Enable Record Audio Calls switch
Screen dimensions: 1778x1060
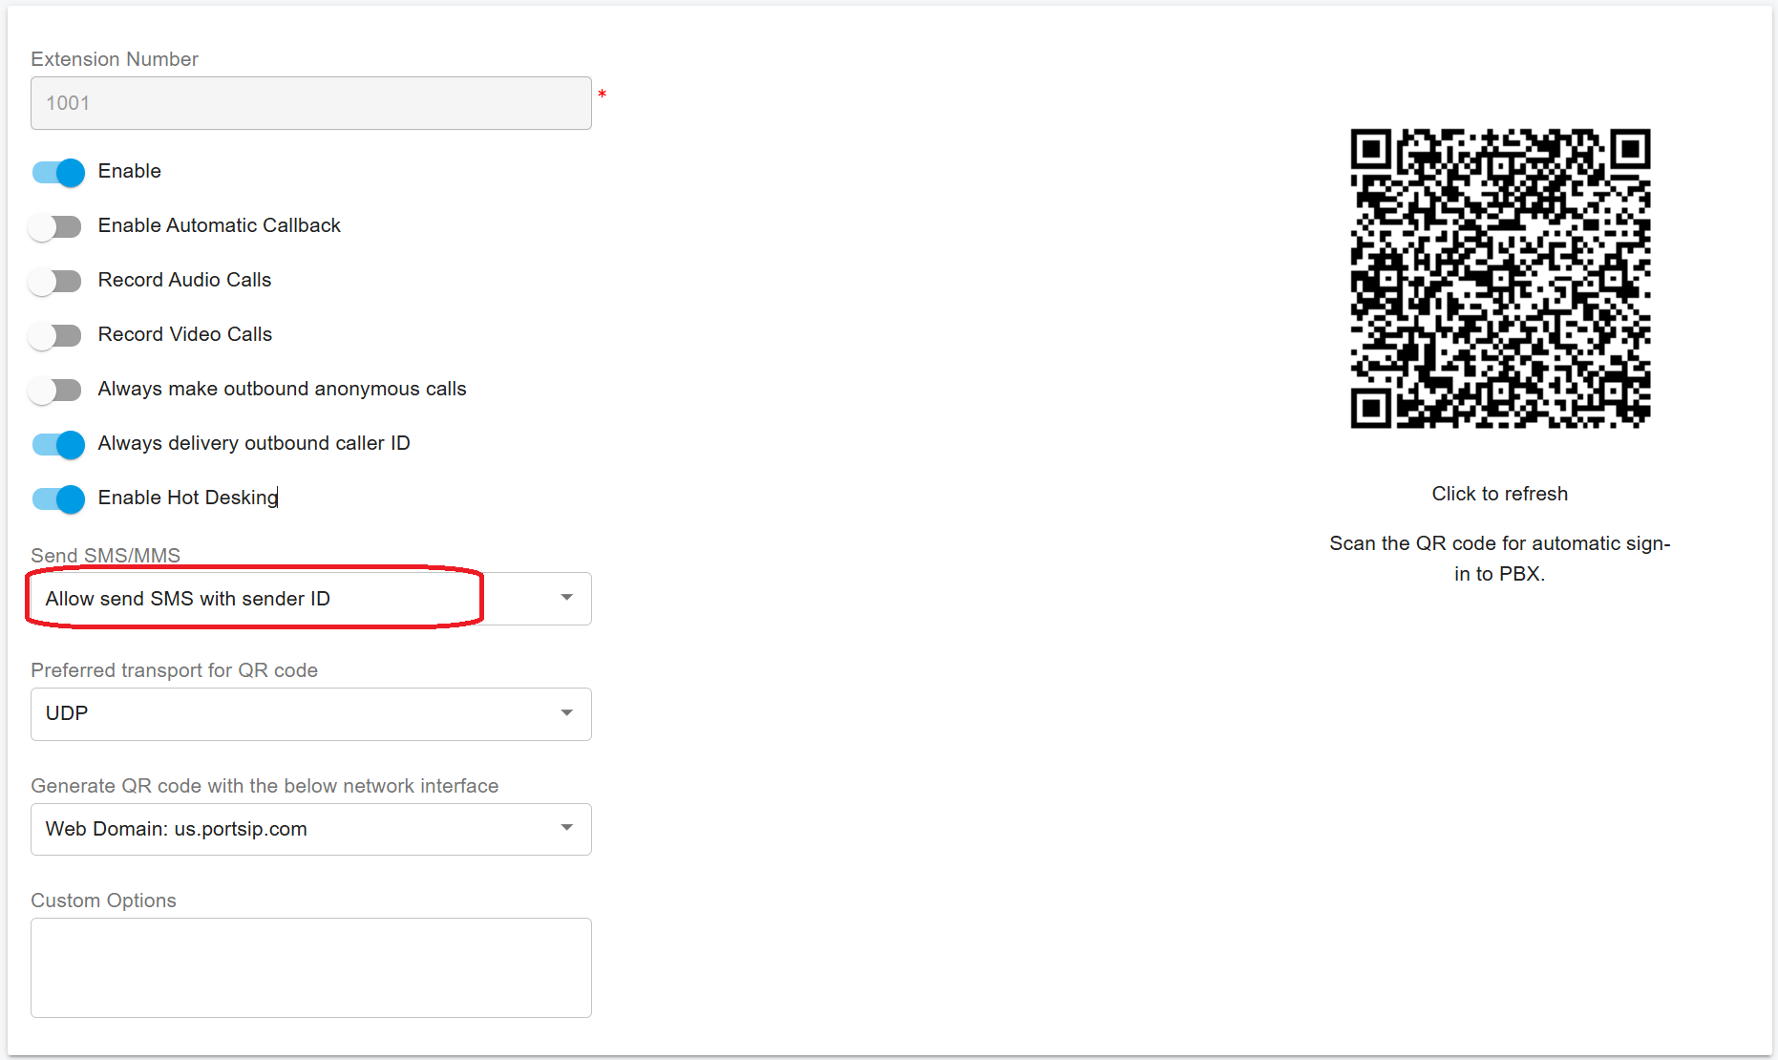pos(55,281)
